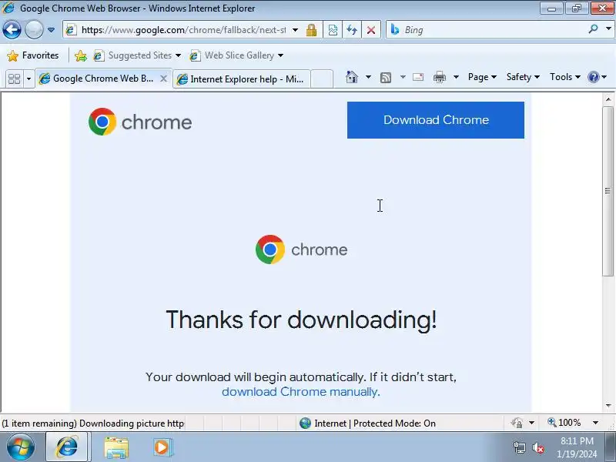Open the Safety menu
Screen dimensions: 616x462
click(523, 77)
